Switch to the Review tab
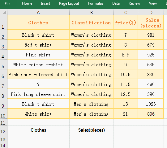167x148 pixels. 134,3
